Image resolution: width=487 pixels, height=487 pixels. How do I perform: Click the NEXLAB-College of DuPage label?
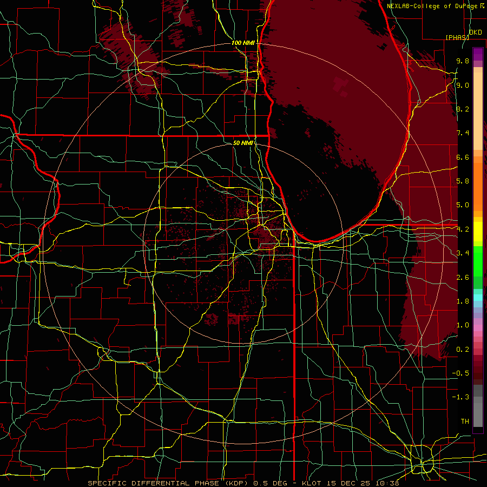[433, 6]
